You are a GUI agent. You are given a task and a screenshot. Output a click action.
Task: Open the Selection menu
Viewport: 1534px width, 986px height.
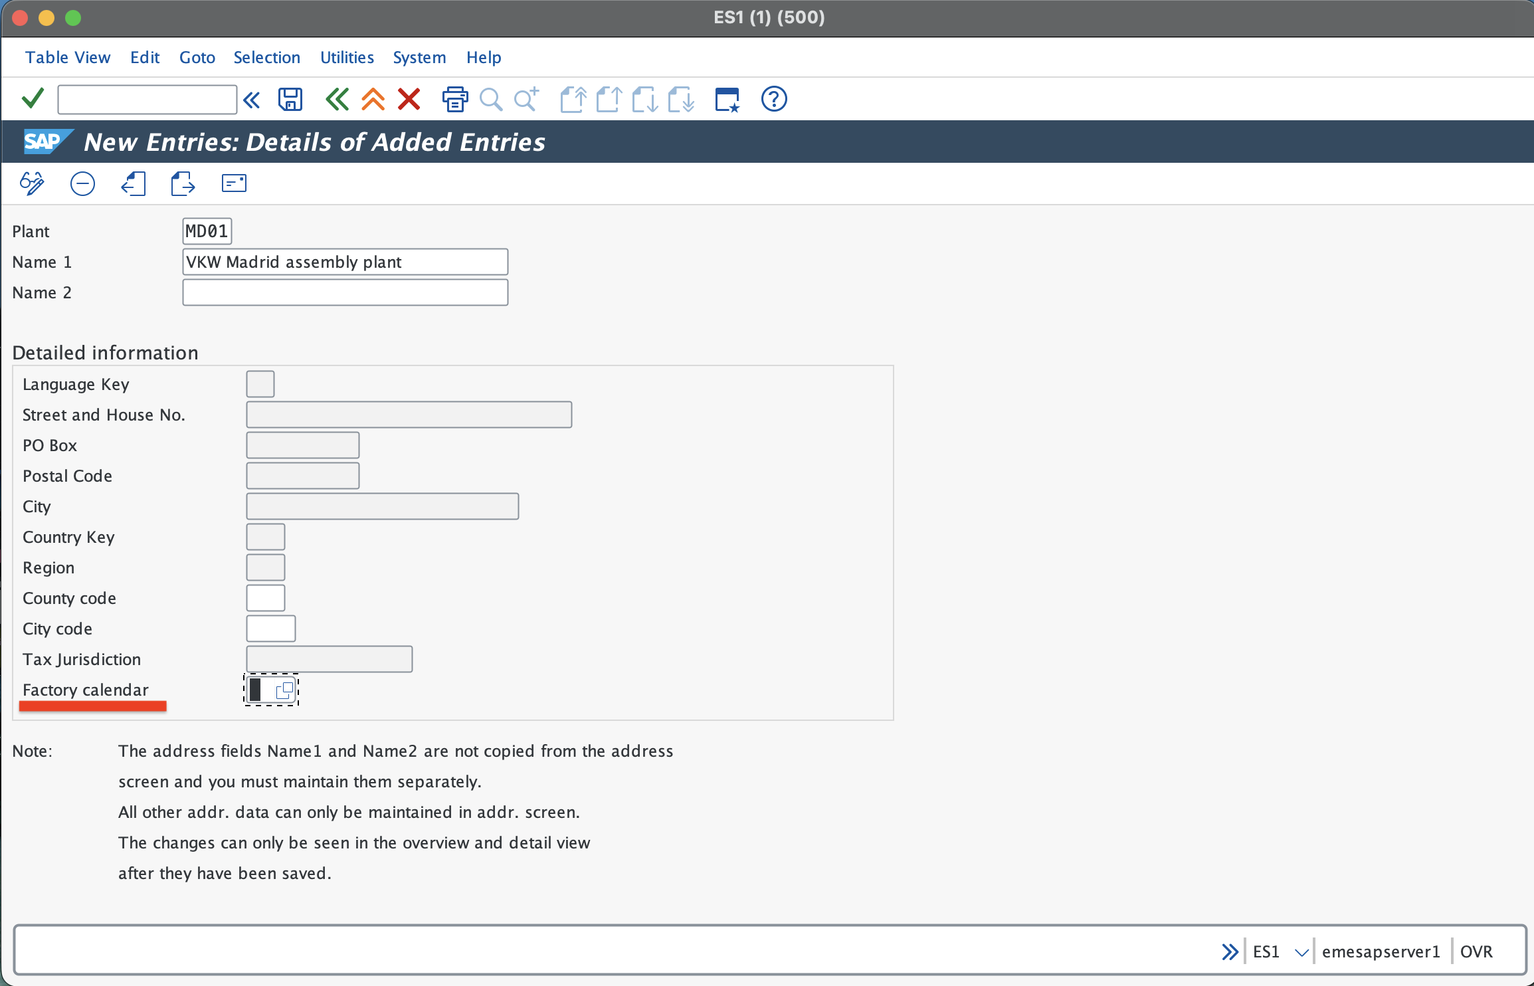click(267, 57)
